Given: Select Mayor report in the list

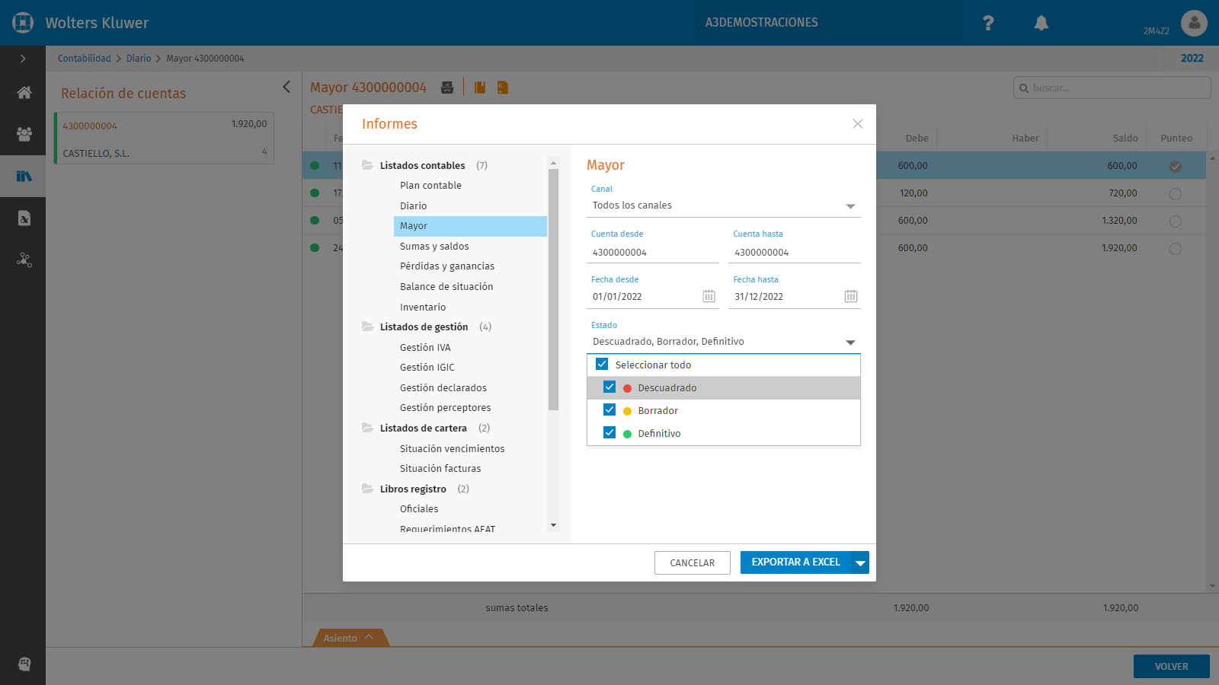Looking at the screenshot, I should pos(470,226).
